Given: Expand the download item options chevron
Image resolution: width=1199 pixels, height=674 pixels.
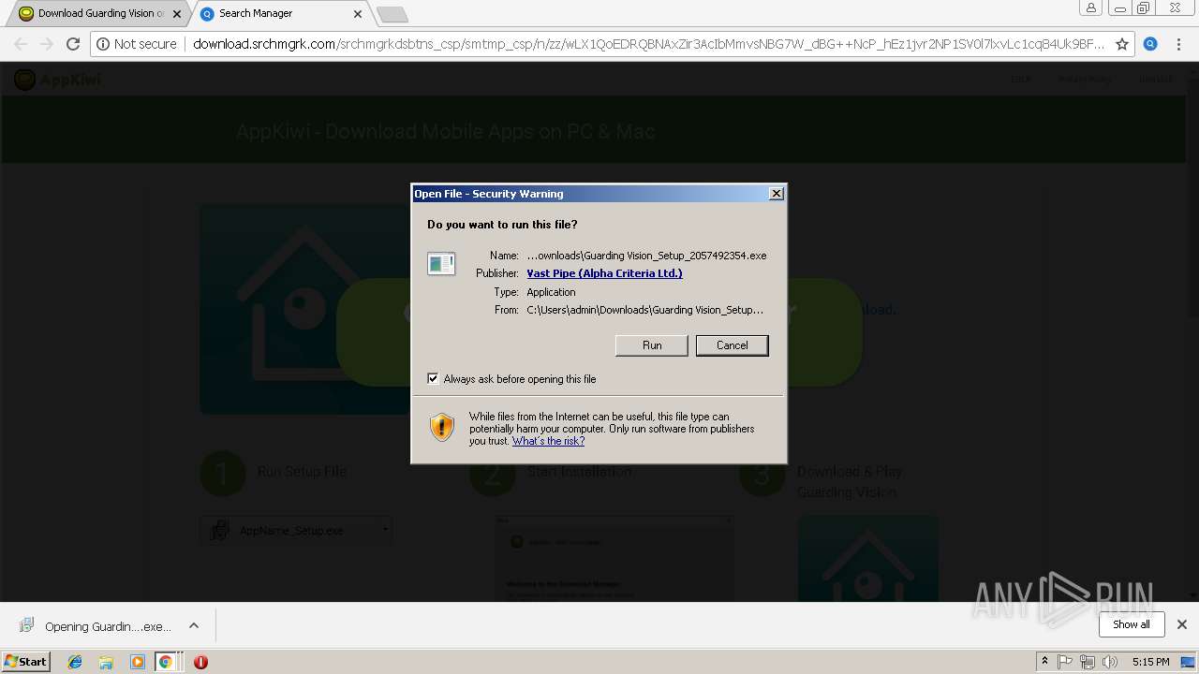Looking at the screenshot, I should point(194,625).
